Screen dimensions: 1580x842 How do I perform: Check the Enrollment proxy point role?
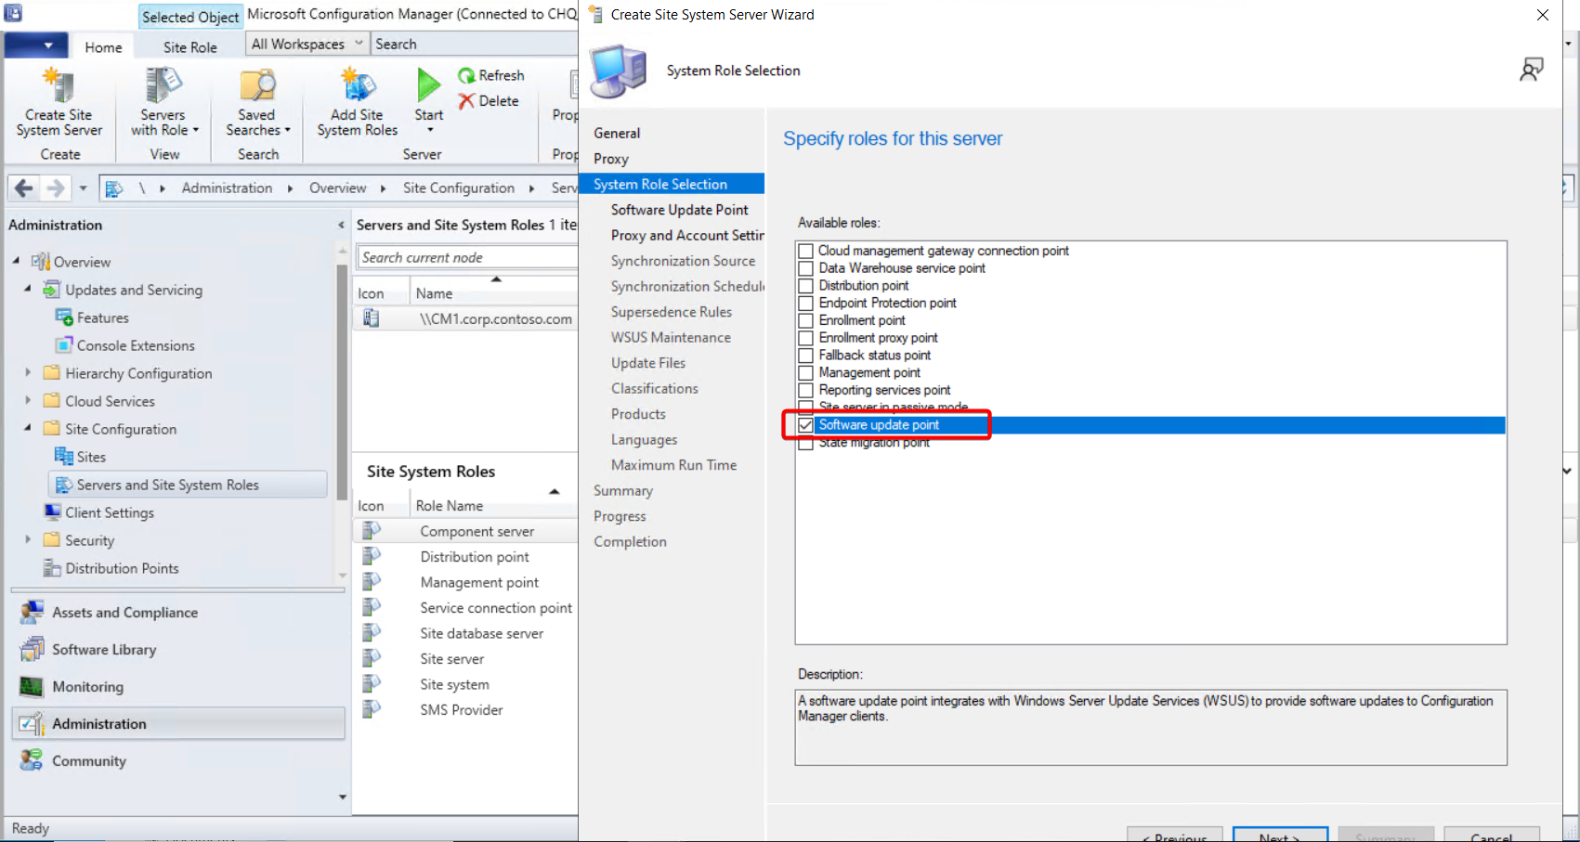click(806, 338)
